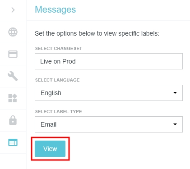Click the SELECT LABEL TYPE field label
Image resolution: width=190 pixels, height=169 pixels.
click(58, 112)
